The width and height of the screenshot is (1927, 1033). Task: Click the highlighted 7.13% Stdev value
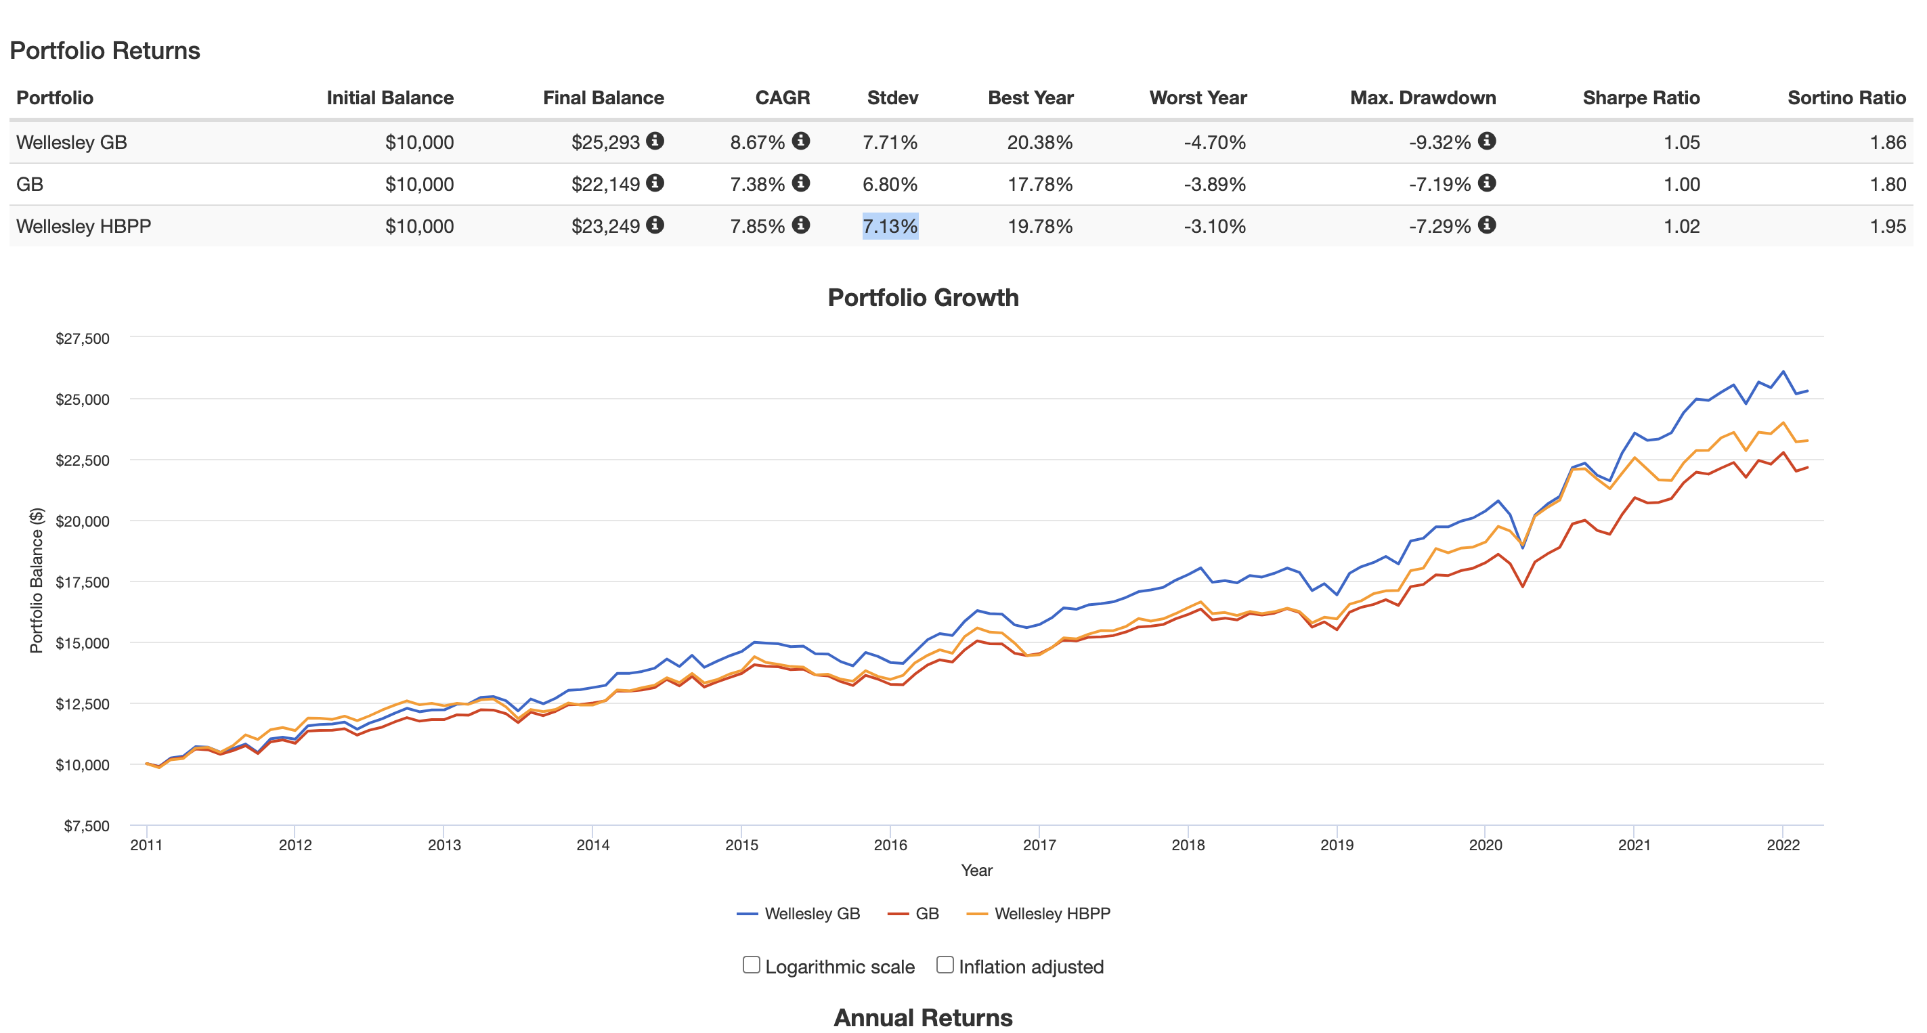click(890, 226)
